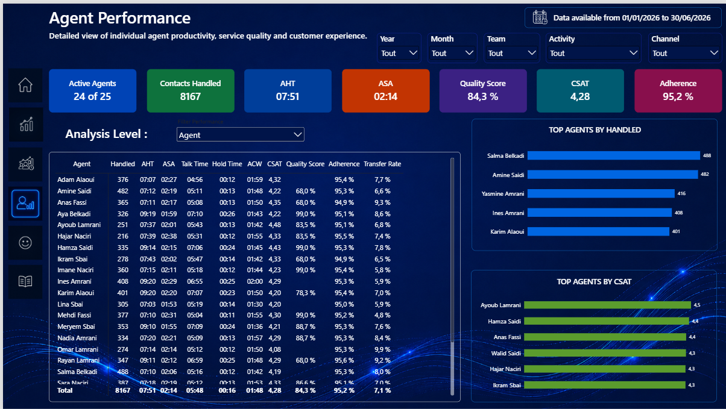Viewport: 726px width, 409px height.
Task: Sort table by CSAT column header
Action: tap(274, 164)
